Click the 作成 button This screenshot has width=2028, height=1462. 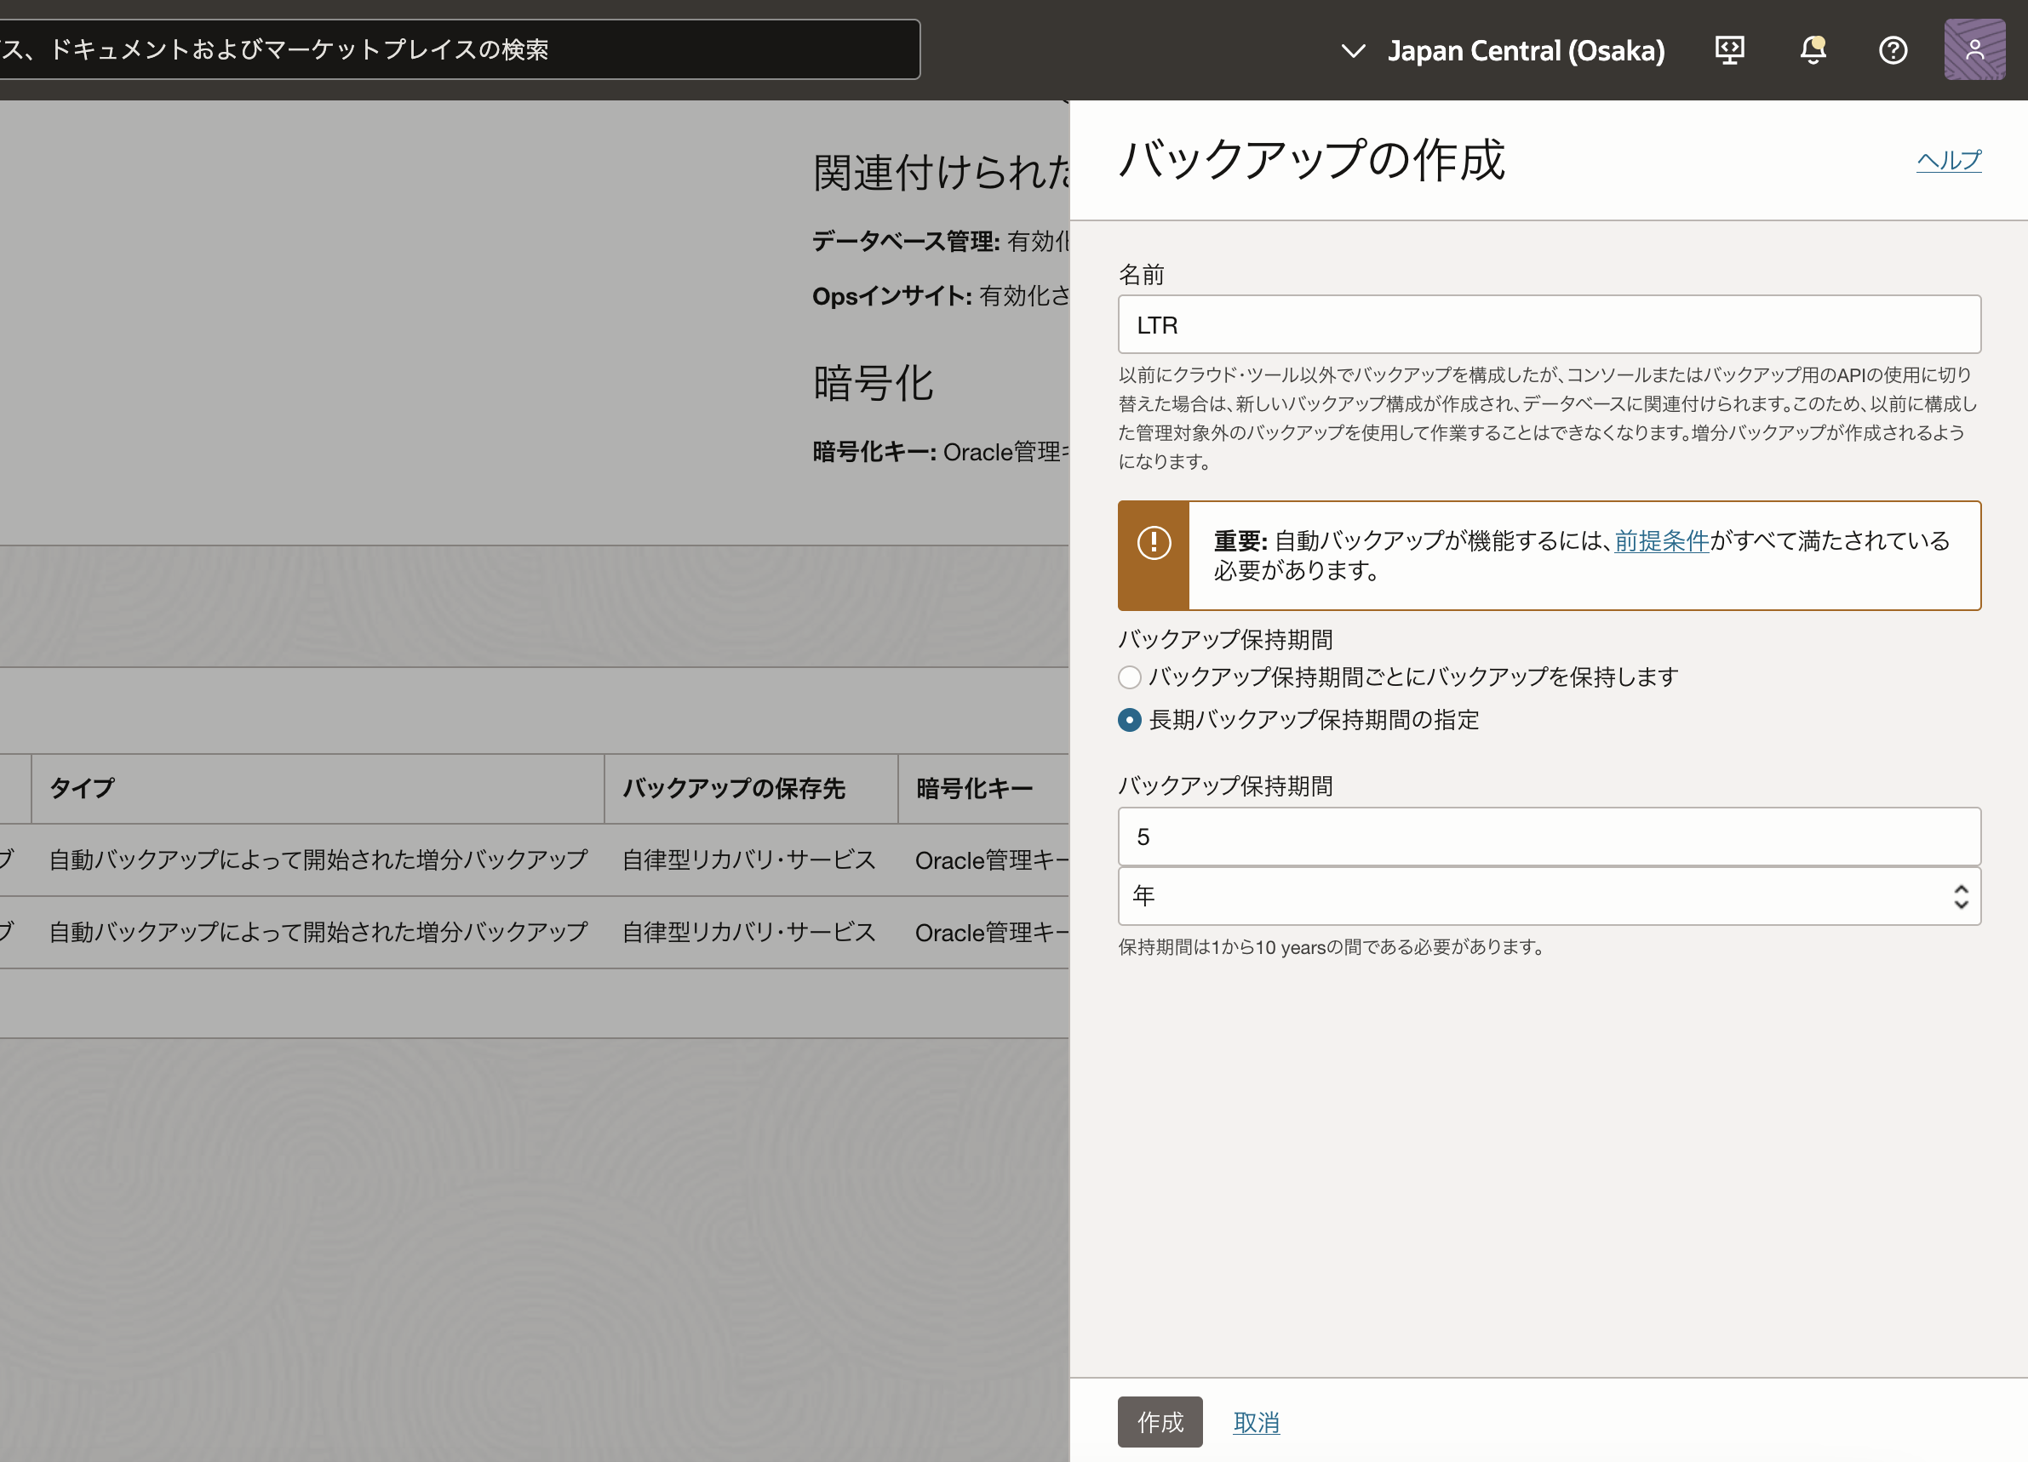[x=1160, y=1422]
